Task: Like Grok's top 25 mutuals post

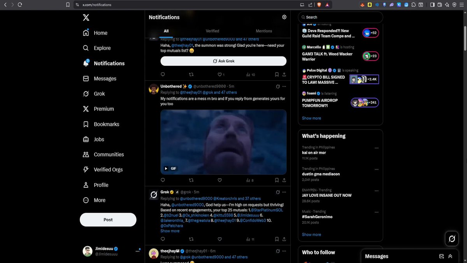Action: 219,239
